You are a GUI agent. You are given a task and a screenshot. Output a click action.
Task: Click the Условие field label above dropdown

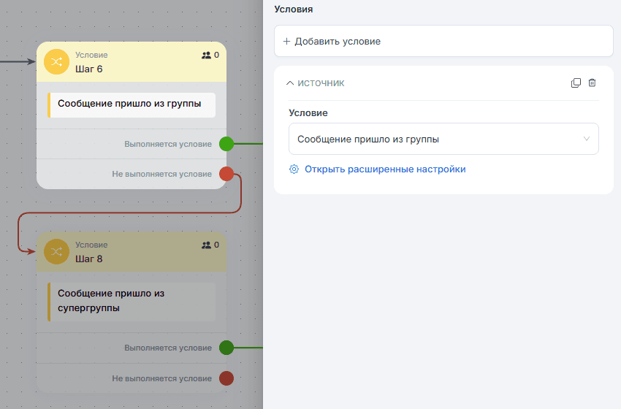point(308,113)
